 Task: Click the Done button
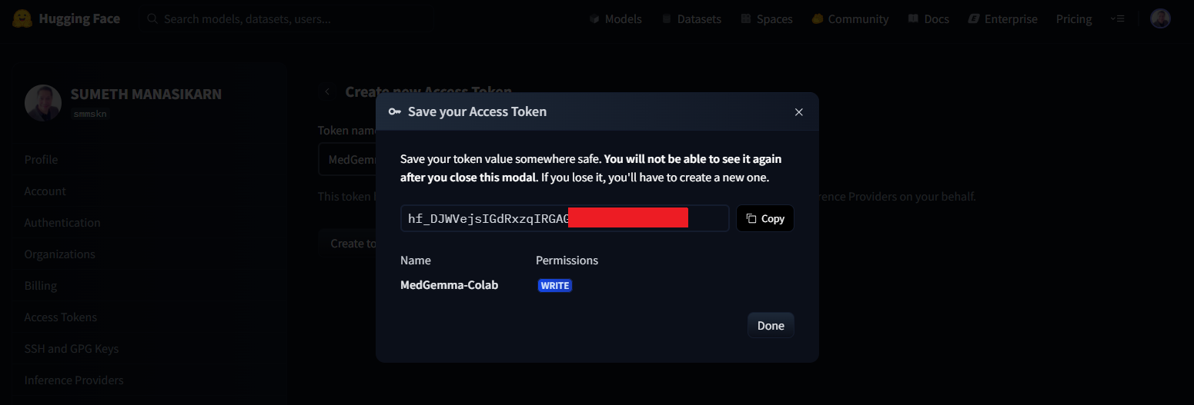coord(770,325)
